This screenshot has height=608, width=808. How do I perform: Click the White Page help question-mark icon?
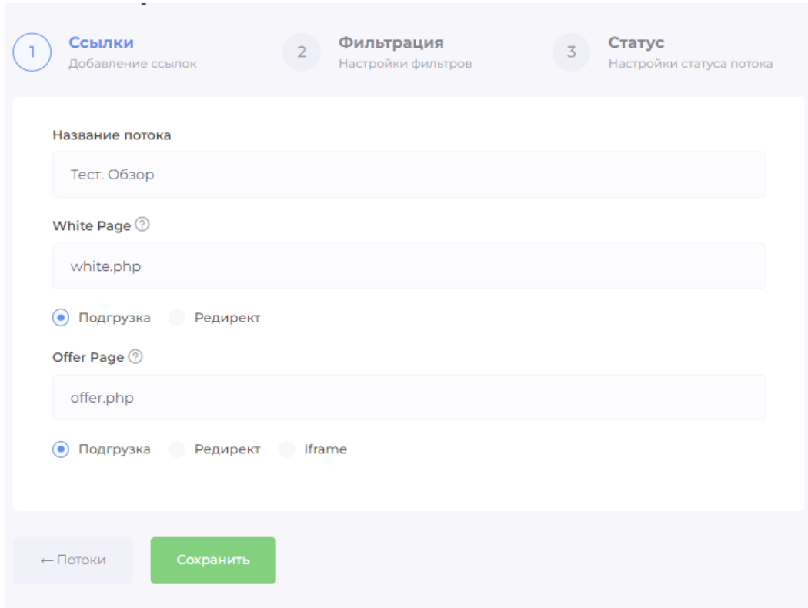(142, 225)
